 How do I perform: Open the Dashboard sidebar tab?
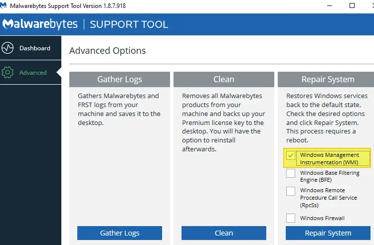30,48
